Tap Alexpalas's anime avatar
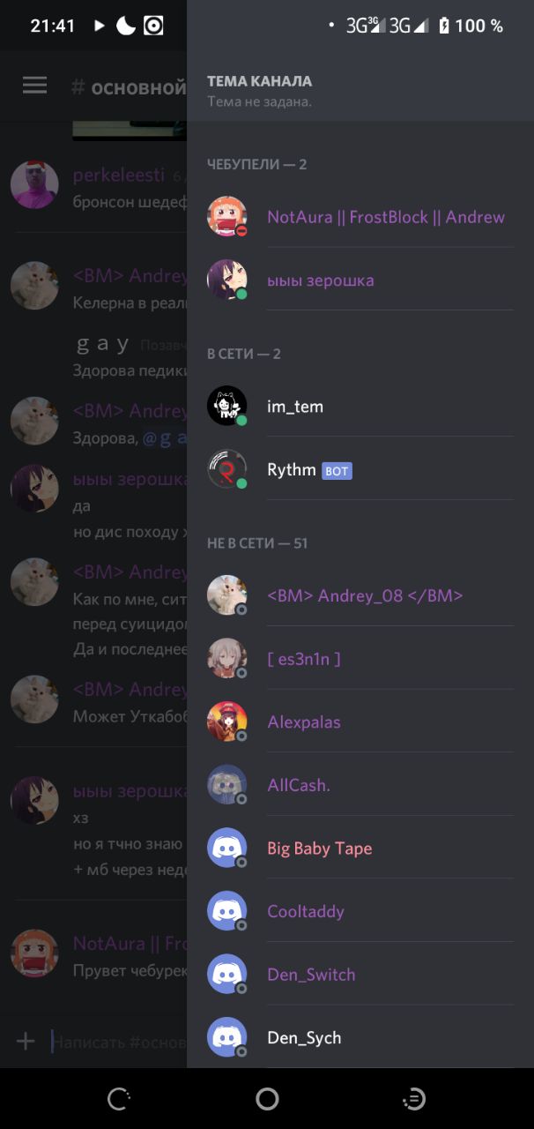 pyautogui.click(x=226, y=722)
